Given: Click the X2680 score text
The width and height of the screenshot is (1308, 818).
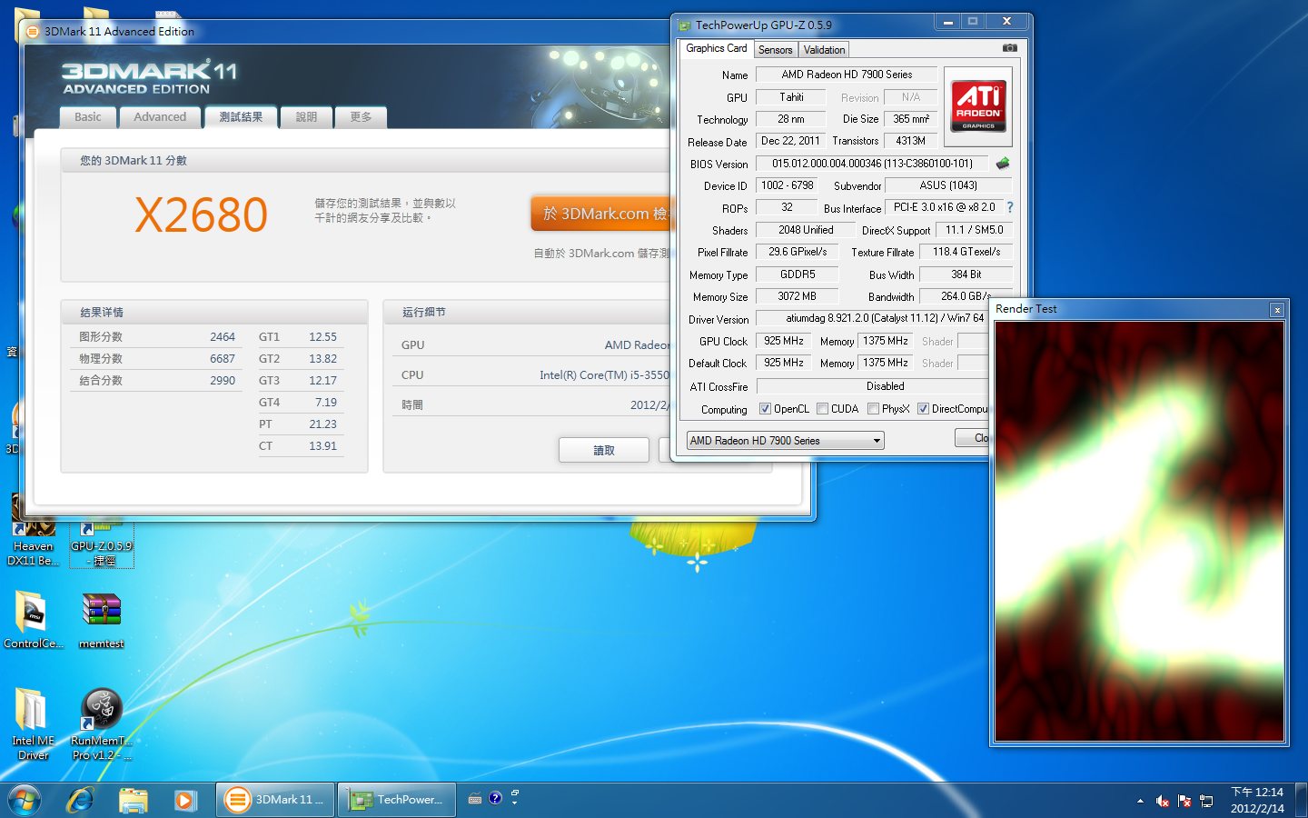Looking at the screenshot, I should pyautogui.click(x=201, y=215).
